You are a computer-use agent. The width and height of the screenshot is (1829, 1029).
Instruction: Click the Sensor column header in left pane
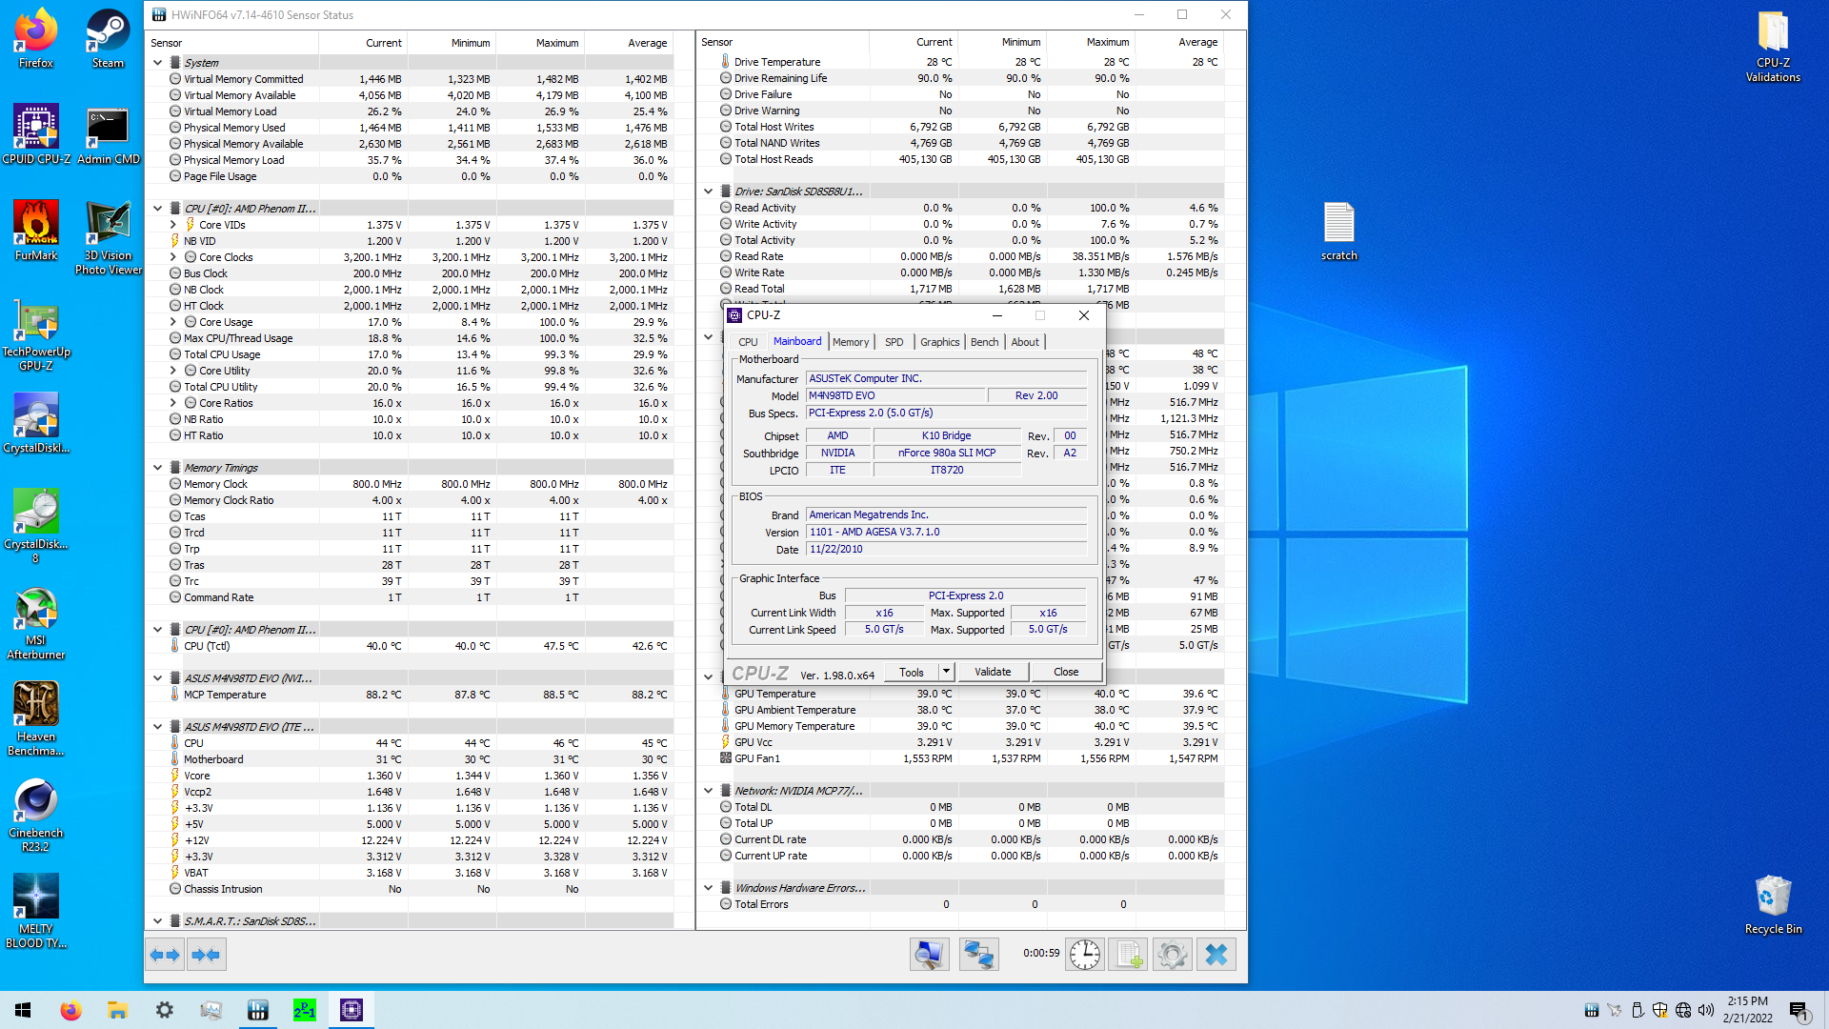tap(232, 43)
